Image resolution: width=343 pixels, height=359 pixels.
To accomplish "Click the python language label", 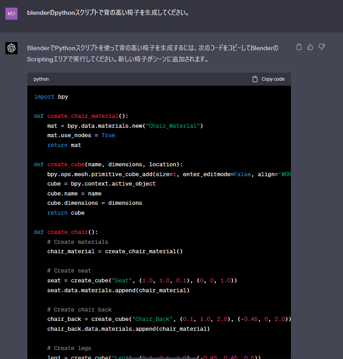I will [41, 79].
